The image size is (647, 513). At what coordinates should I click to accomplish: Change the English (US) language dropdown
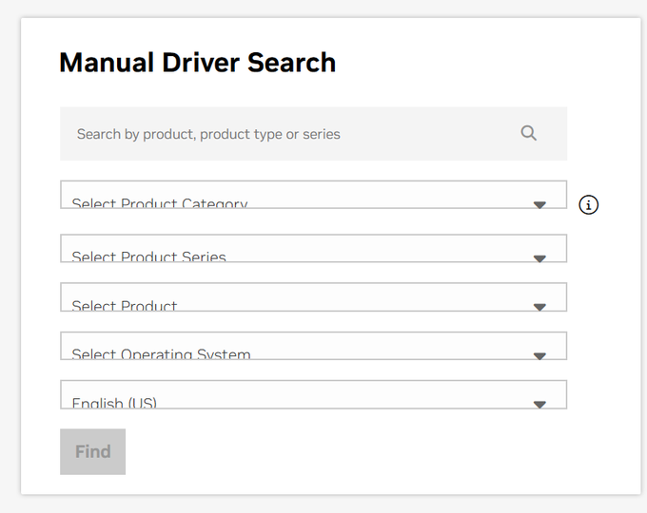[314, 394]
